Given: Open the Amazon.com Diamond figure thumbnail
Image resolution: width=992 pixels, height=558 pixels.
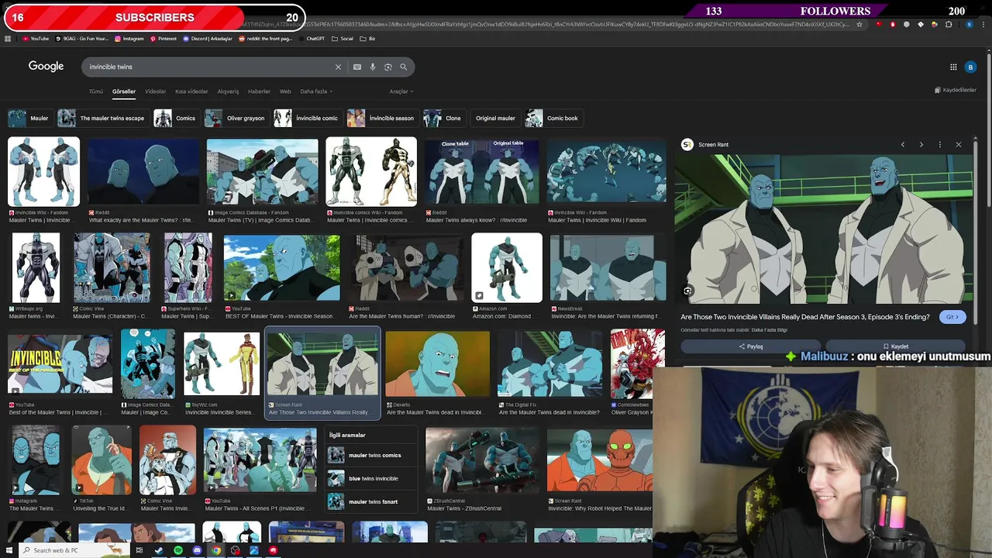Looking at the screenshot, I should [507, 267].
